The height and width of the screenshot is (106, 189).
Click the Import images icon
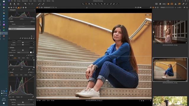tap(11, 4)
